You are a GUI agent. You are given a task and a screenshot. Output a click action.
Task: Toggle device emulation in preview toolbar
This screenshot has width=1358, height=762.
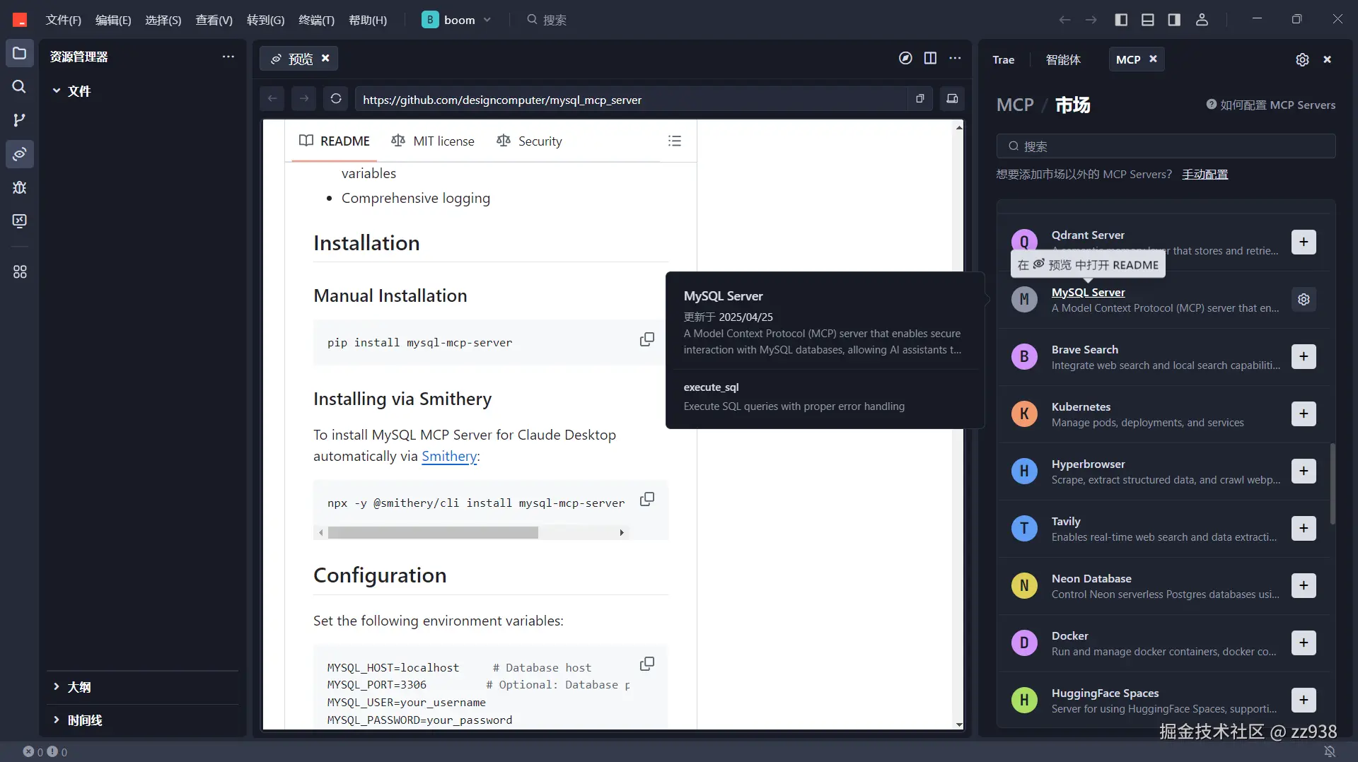point(952,99)
